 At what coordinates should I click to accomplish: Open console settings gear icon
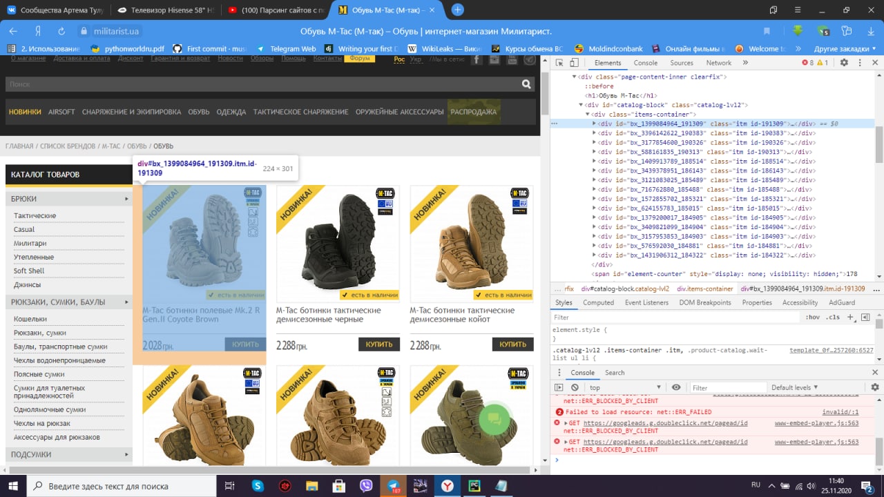874,388
